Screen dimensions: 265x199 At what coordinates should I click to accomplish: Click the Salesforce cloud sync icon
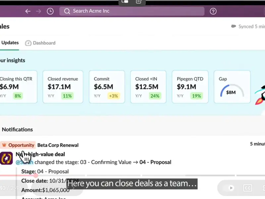pyautogui.click(x=234, y=27)
